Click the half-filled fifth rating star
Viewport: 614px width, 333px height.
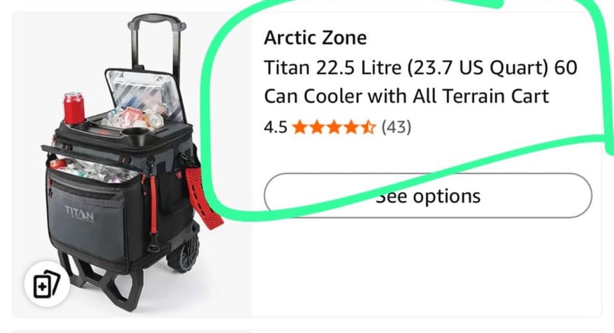click(368, 127)
